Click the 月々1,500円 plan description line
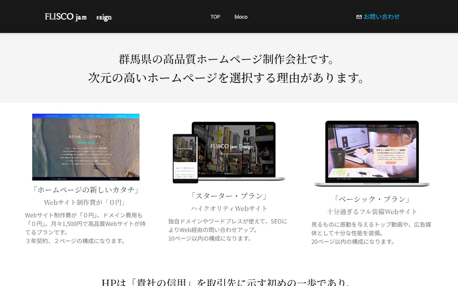 (86, 224)
